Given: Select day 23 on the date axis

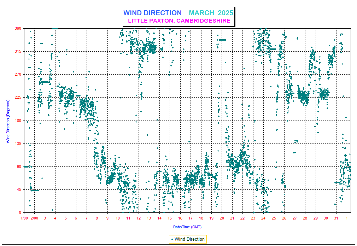Looking at the screenshot, I should coord(253,218).
